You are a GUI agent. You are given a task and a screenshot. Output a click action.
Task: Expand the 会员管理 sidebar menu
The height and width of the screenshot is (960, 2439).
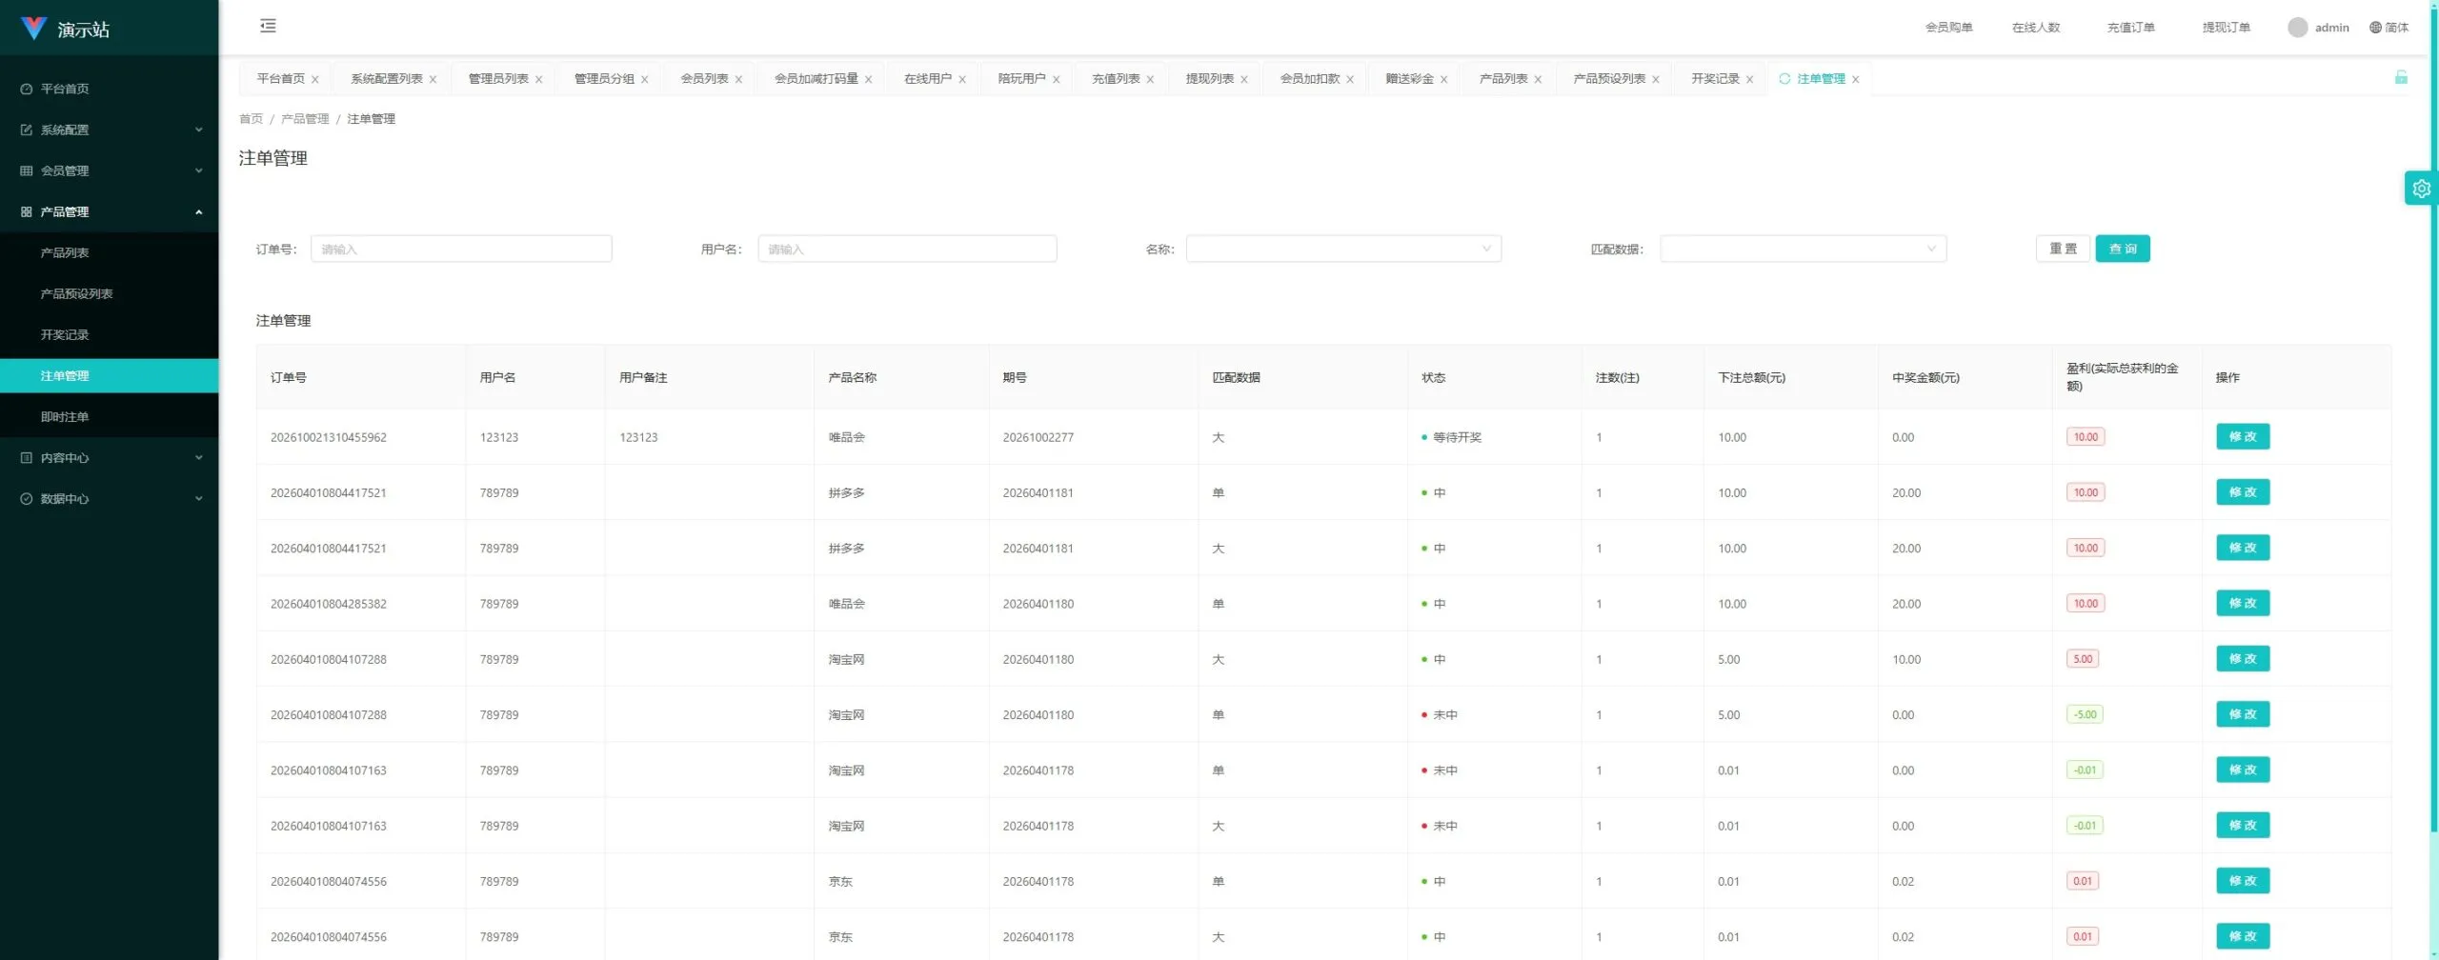tap(109, 170)
